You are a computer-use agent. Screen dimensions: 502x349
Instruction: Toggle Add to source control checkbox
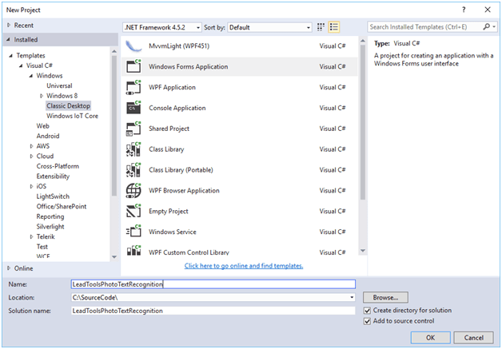point(367,321)
